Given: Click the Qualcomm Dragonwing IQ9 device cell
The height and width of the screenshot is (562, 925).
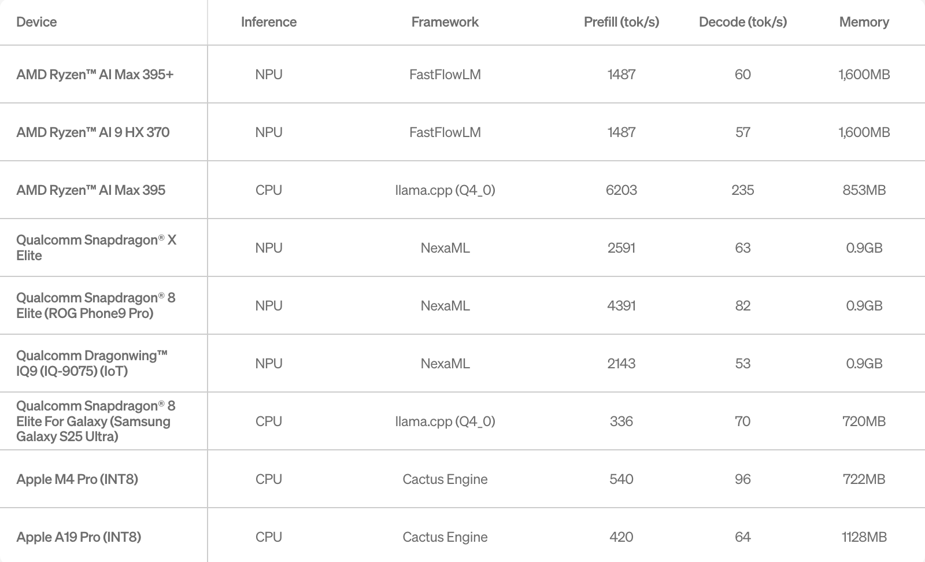Looking at the screenshot, I should [91, 363].
